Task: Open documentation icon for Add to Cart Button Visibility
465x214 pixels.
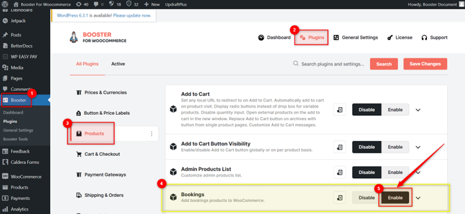Action: [x=340, y=147]
